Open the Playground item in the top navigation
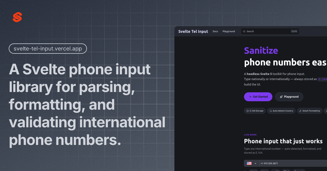327x171 pixels. [229, 31]
